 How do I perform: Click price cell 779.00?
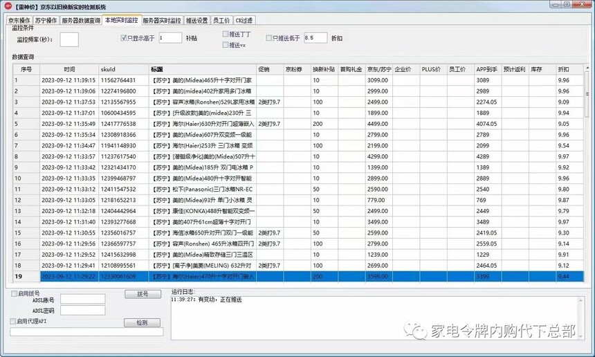(379, 200)
